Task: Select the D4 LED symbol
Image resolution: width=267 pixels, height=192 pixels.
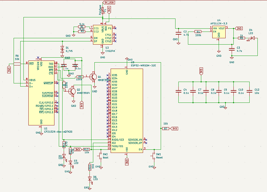Action: pos(252,38)
